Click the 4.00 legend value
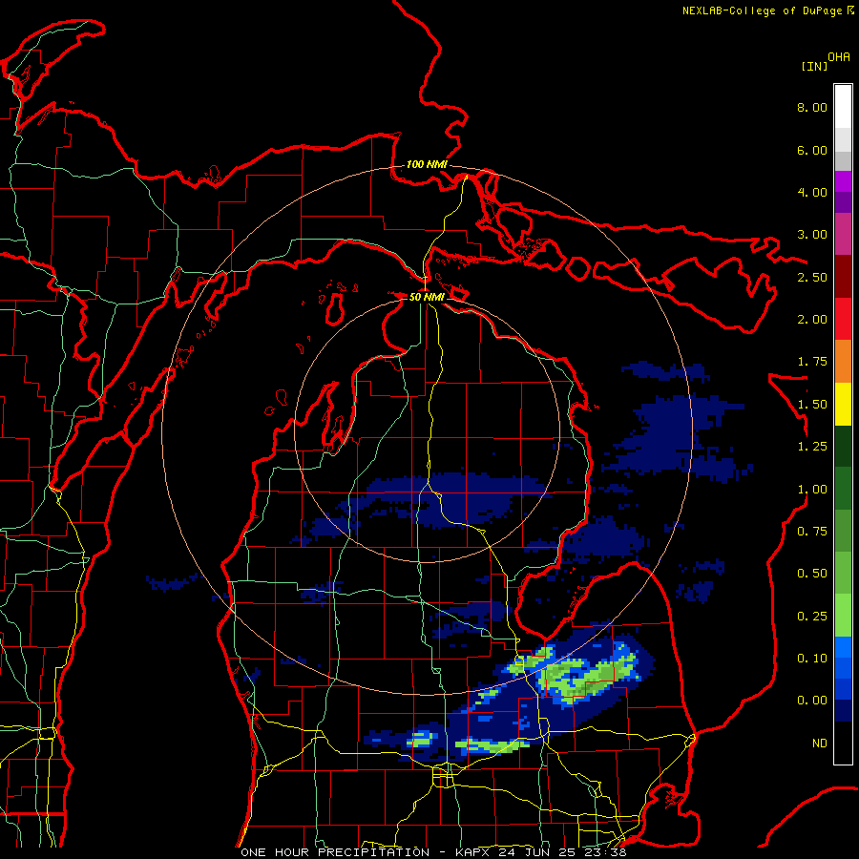The width and height of the screenshot is (859, 859). (812, 192)
